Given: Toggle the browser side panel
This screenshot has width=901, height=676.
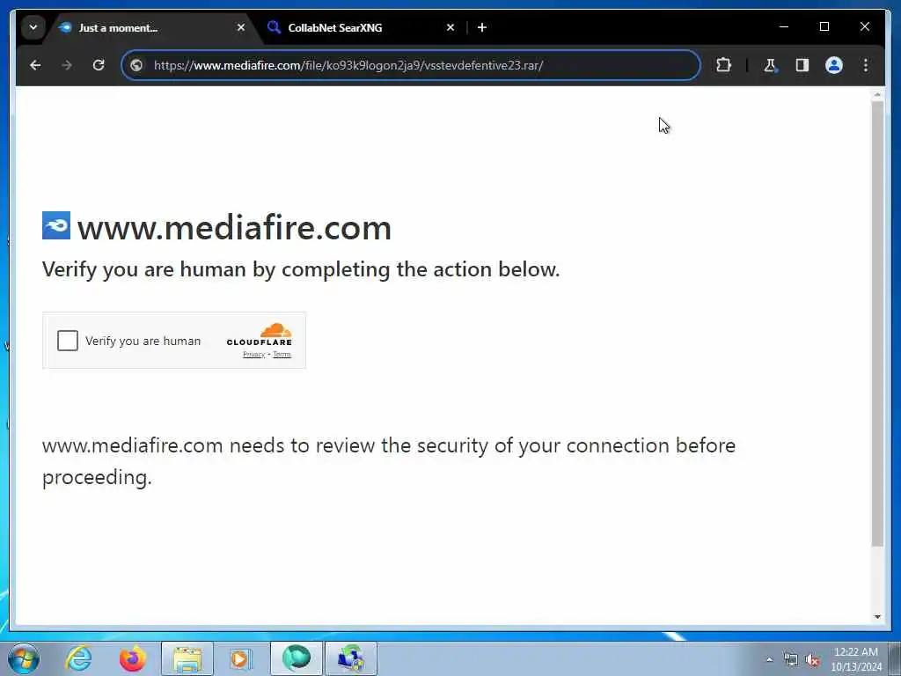Looking at the screenshot, I should [x=802, y=65].
